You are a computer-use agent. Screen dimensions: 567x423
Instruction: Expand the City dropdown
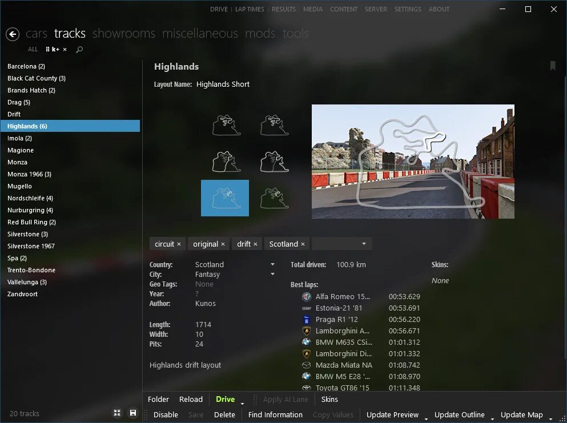272,275
